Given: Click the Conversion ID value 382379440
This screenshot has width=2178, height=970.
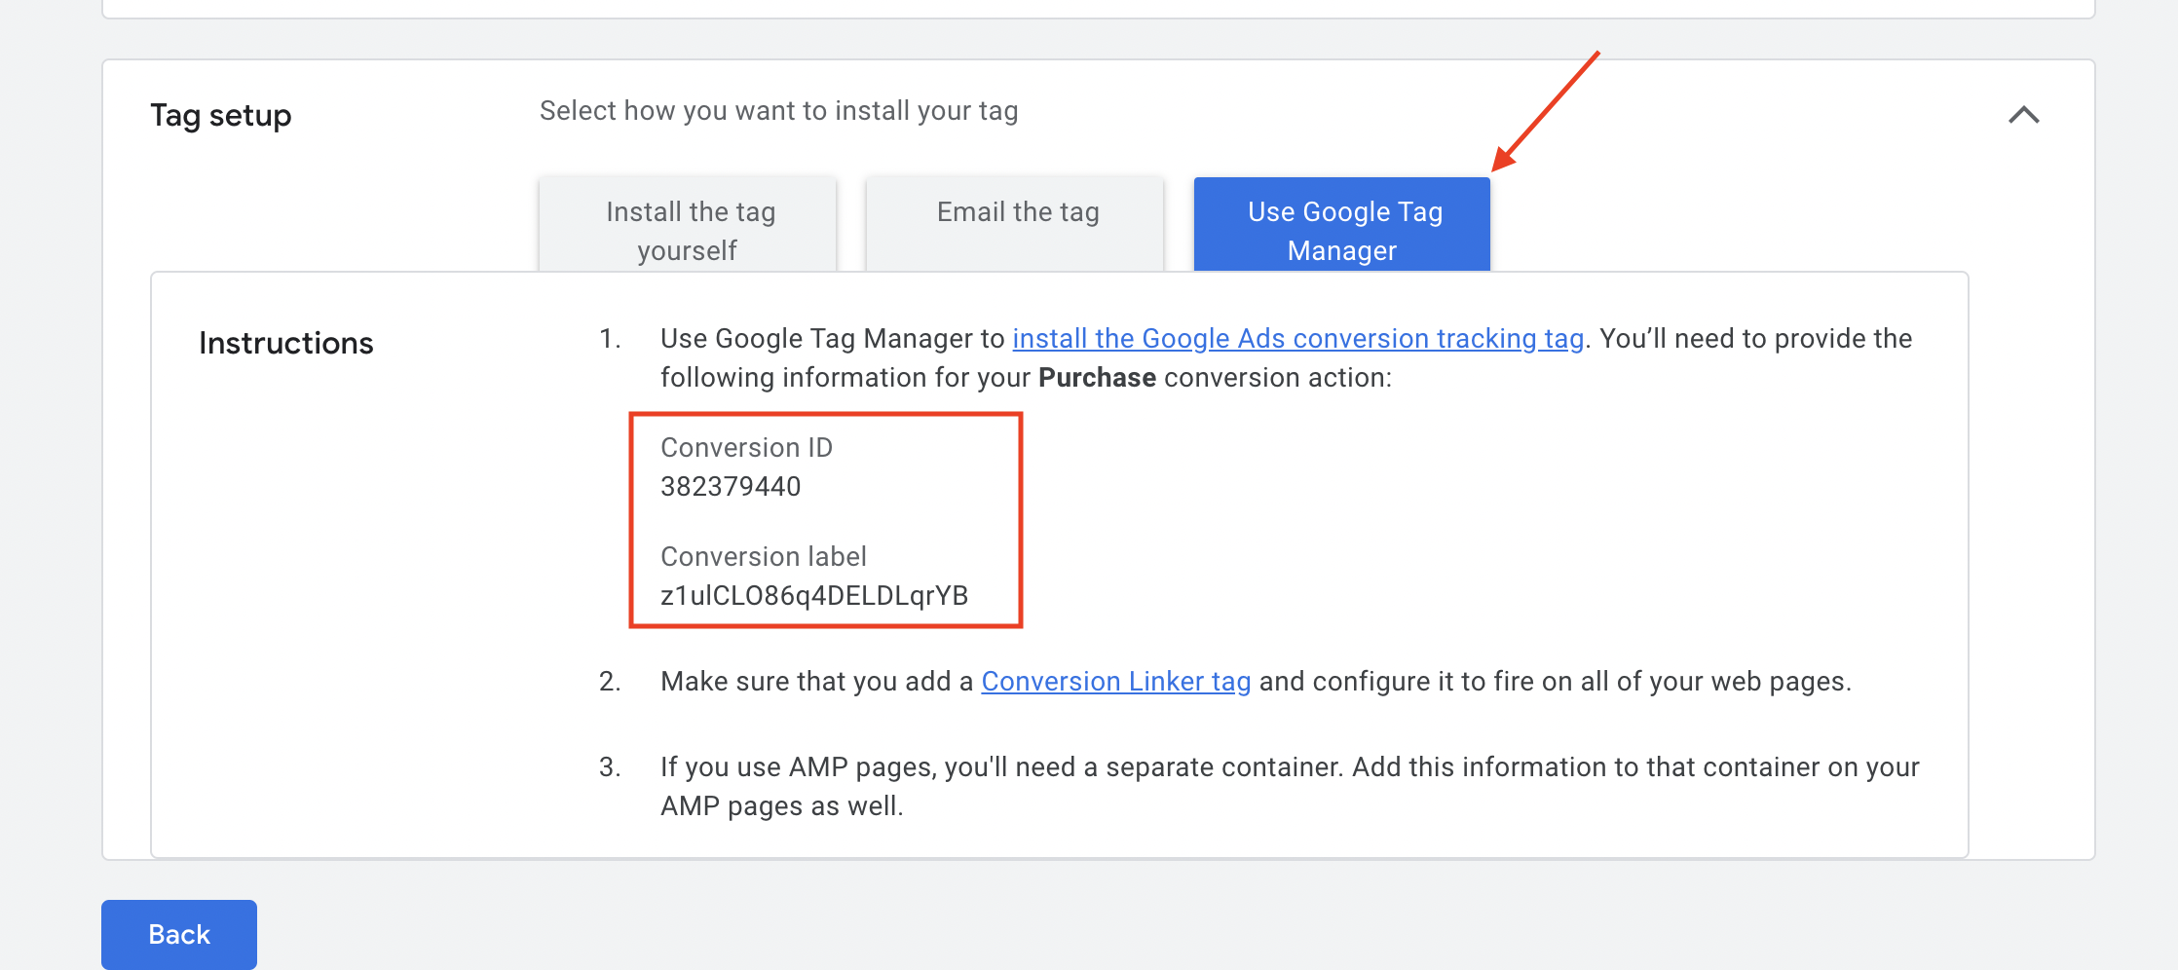Looking at the screenshot, I should click(731, 487).
